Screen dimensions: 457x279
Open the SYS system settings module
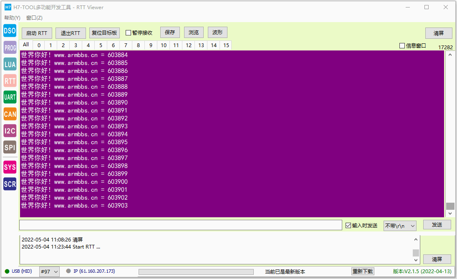pos(10,167)
